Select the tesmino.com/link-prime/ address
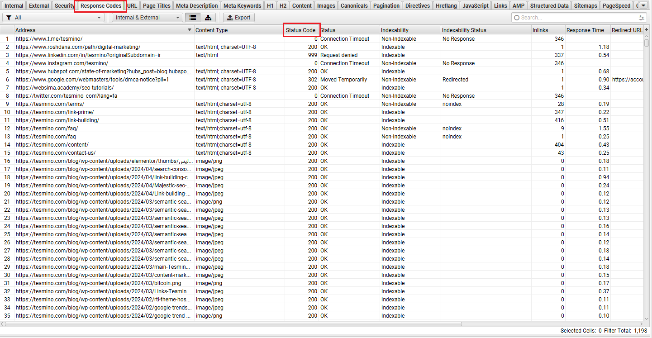 (55, 112)
